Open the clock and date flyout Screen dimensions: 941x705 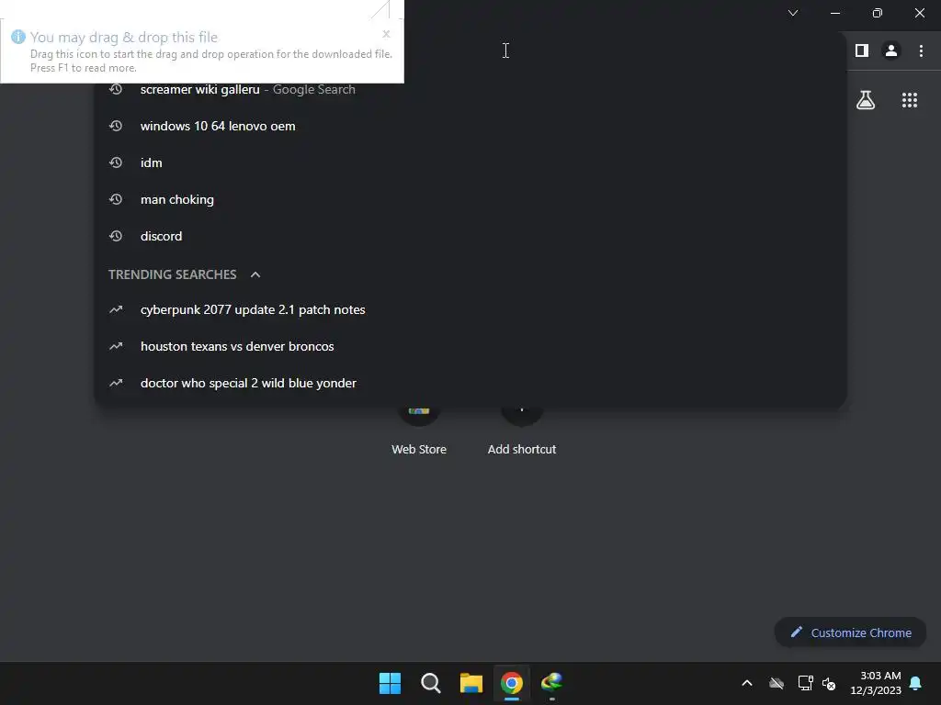coord(876,683)
